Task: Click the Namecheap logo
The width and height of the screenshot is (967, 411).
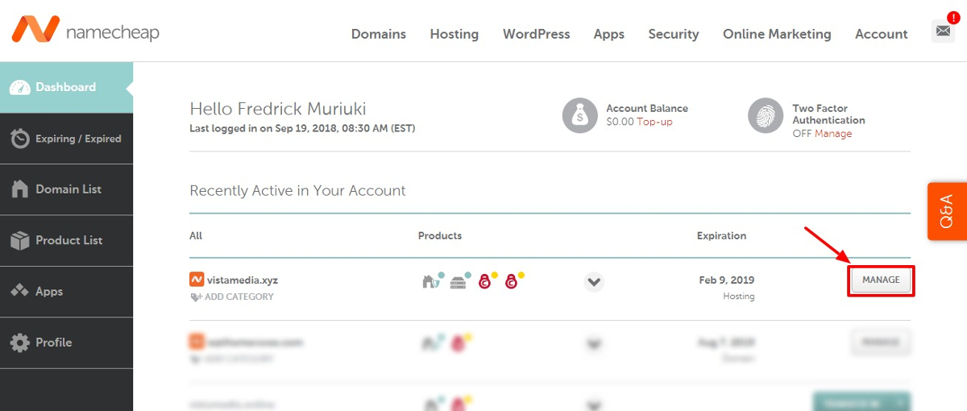Action: pyautogui.click(x=85, y=31)
